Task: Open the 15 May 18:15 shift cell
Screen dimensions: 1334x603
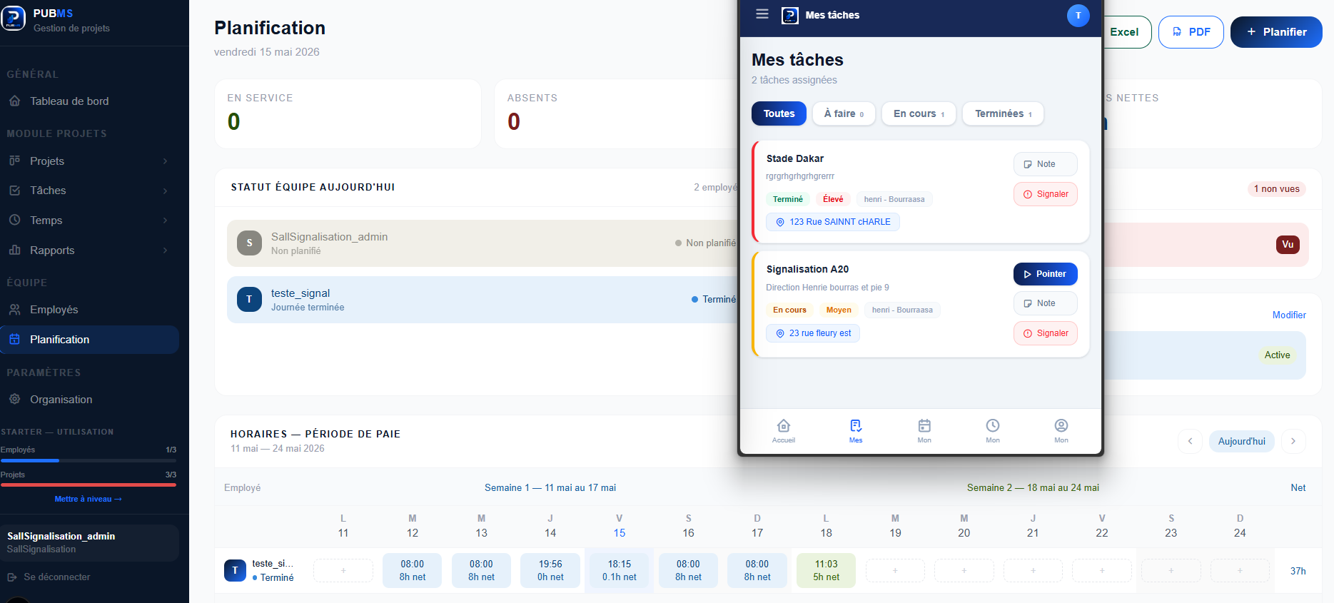Action: (619, 570)
